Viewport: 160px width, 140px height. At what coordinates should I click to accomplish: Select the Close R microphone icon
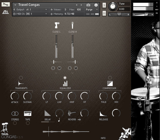pos(73,25)
